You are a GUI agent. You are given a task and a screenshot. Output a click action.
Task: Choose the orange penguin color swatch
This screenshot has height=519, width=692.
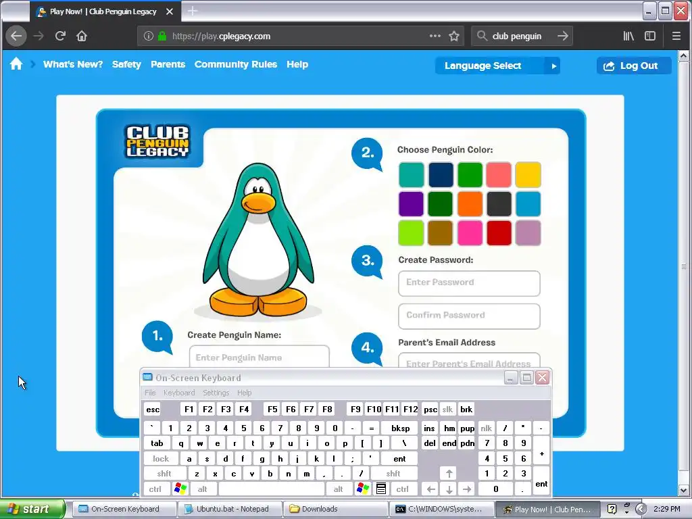coord(470,203)
